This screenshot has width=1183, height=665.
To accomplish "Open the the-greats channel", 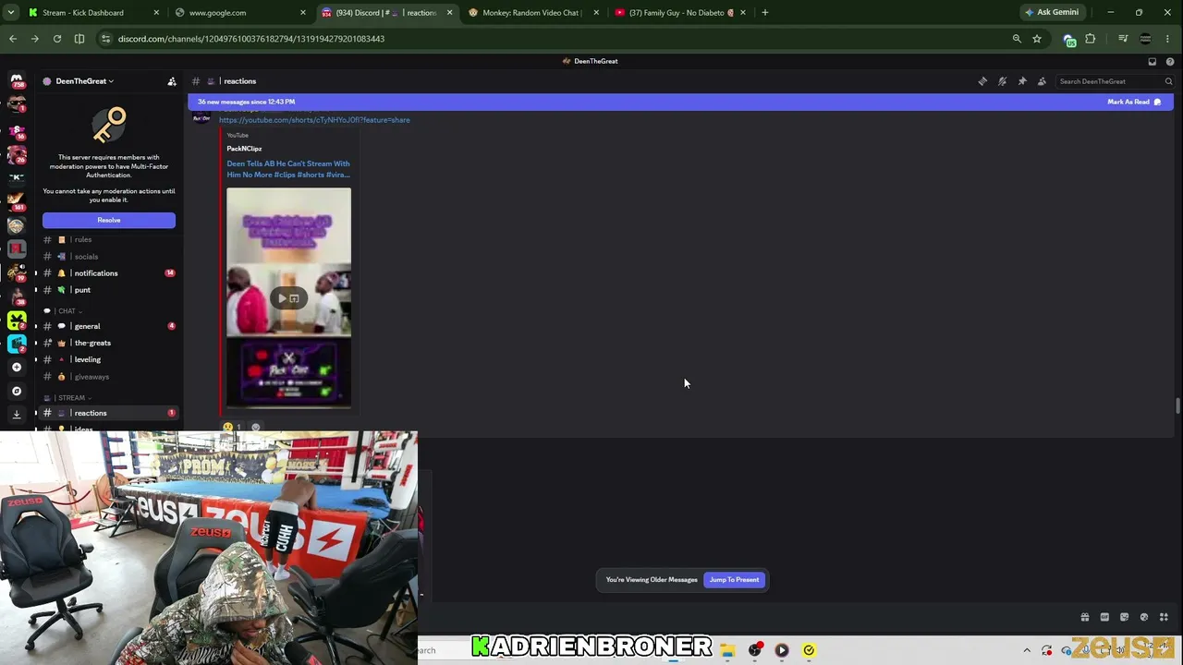I will 109,343.
